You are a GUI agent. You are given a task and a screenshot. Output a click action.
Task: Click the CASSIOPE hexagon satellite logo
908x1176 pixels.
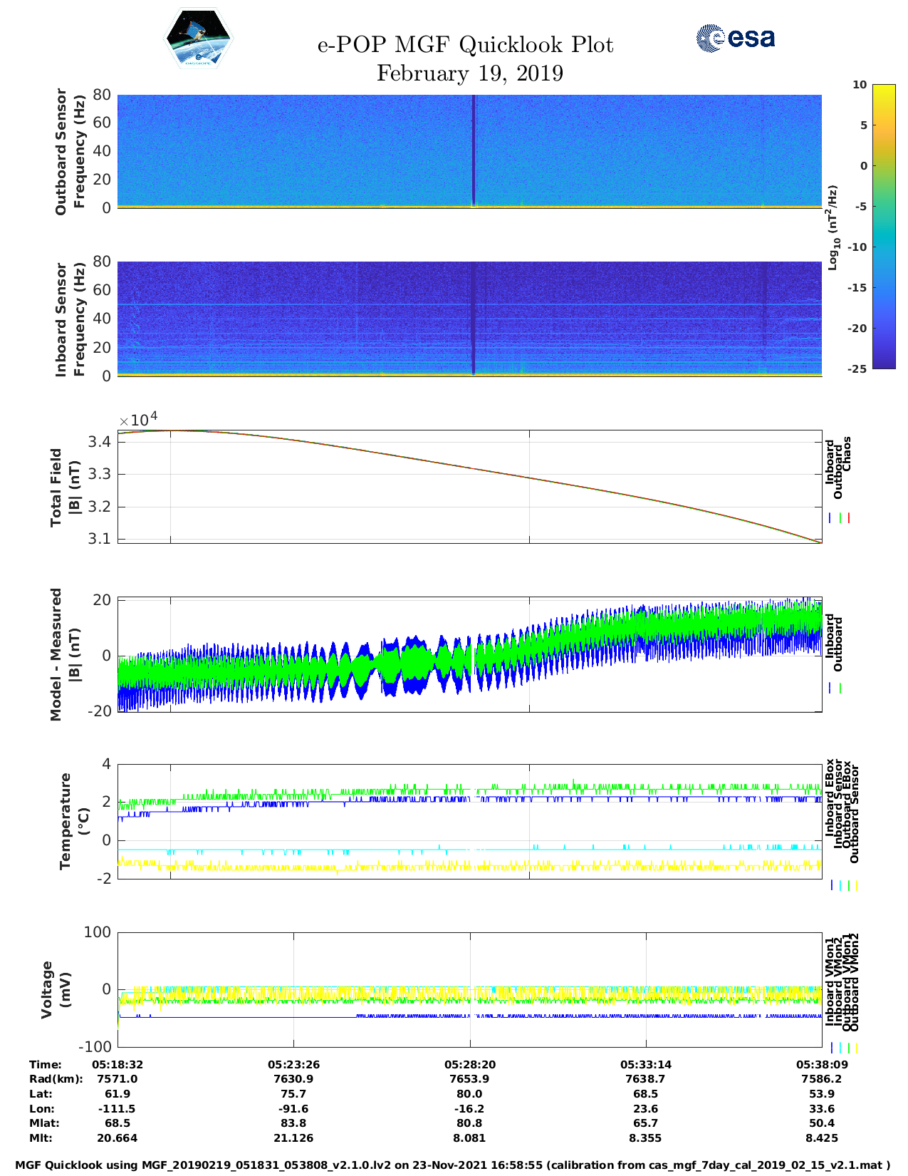pos(198,39)
